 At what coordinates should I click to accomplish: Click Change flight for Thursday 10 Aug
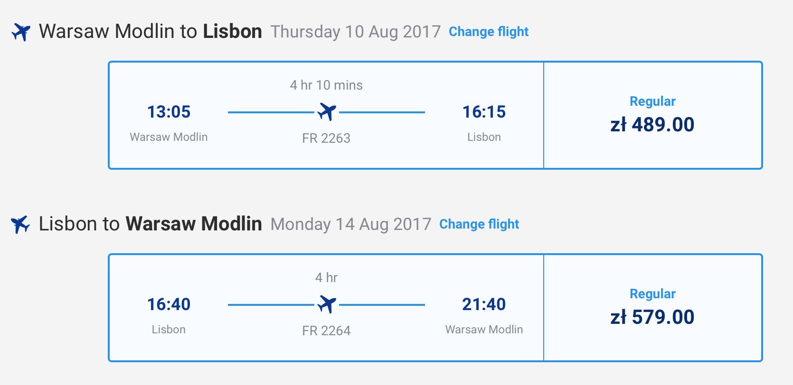click(x=489, y=32)
